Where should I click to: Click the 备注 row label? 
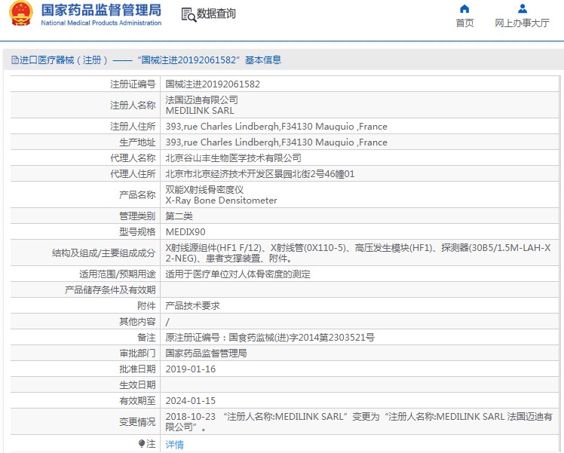point(146,338)
